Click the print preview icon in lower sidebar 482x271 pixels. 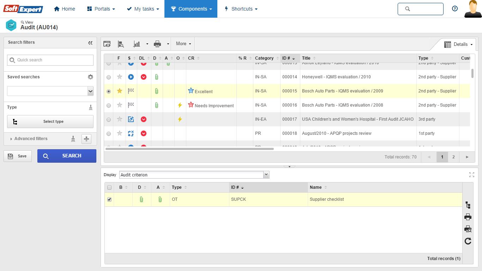coord(468,229)
